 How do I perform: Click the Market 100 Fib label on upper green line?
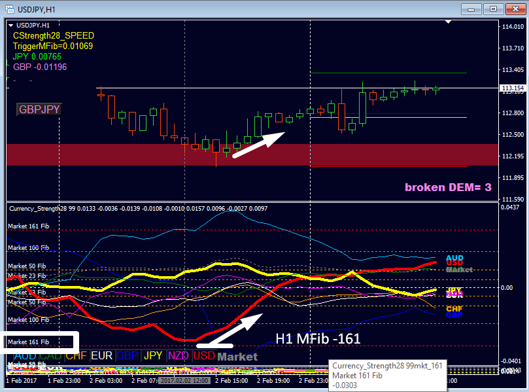click(x=29, y=248)
